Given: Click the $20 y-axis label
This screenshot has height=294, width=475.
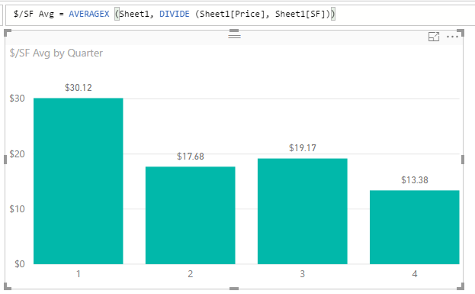Looking at the screenshot, I should point(17,153).
